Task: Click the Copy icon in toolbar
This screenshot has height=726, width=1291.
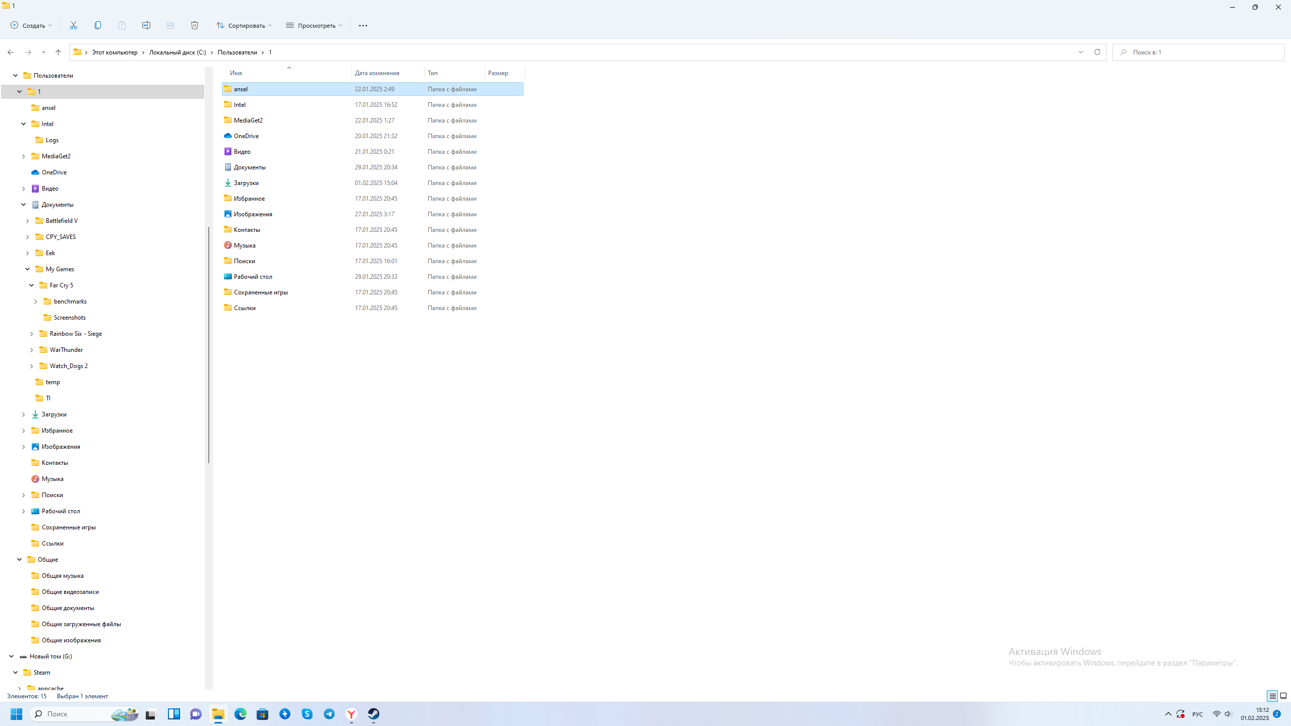Action: click(98, 25)
